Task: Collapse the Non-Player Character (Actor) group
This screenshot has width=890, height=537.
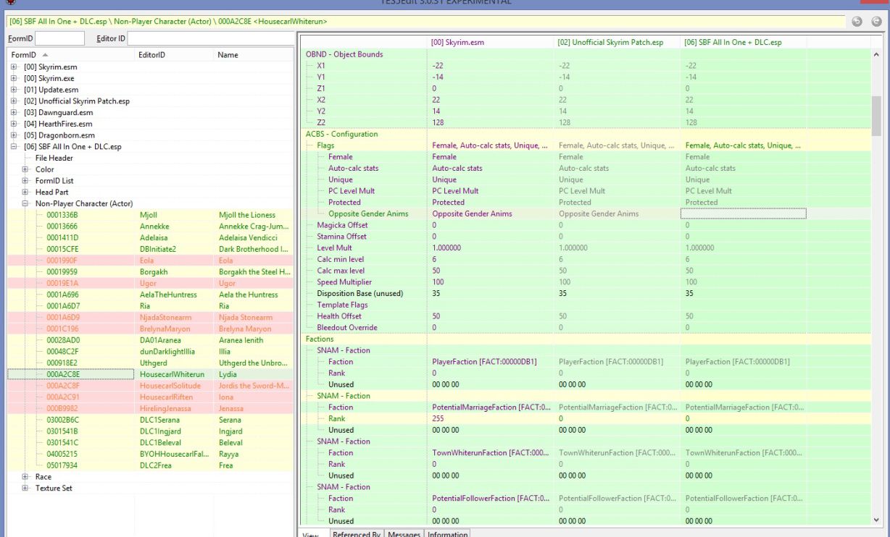Action: (x=25, y=203)
